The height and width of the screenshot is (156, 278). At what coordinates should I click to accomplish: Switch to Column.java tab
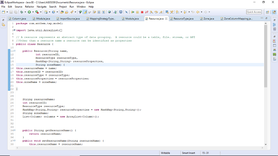18,19
